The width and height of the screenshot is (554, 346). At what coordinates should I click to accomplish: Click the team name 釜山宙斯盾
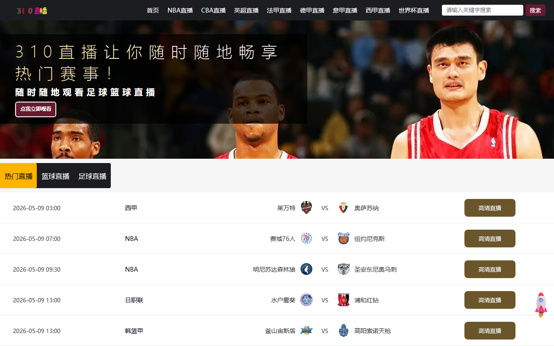(280, 331)
